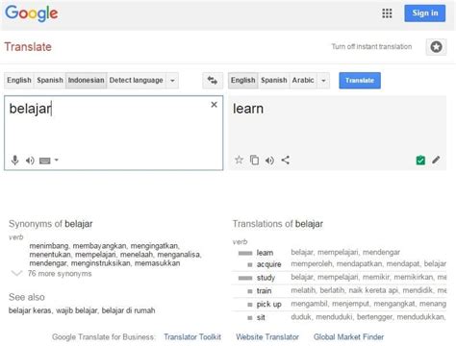Open the Google apps grid
The width and height of the screenshot is (456, 346).
[x=387, y=13]
